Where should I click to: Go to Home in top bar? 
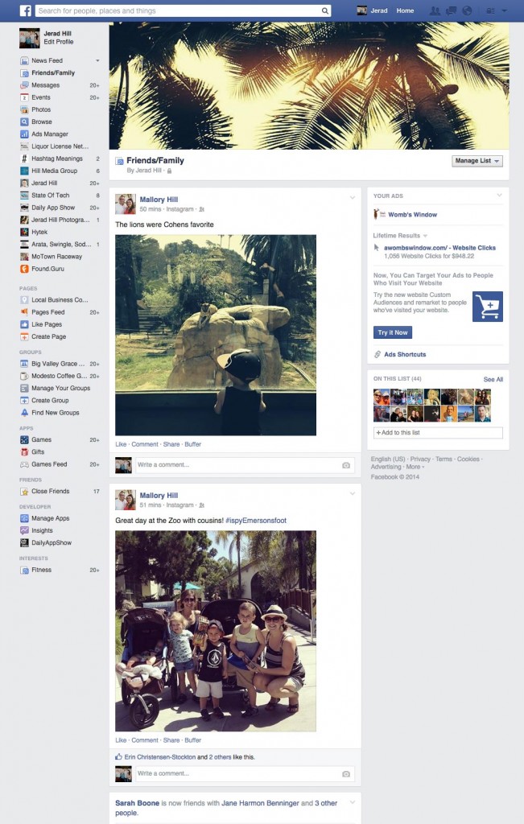(405, 10)
